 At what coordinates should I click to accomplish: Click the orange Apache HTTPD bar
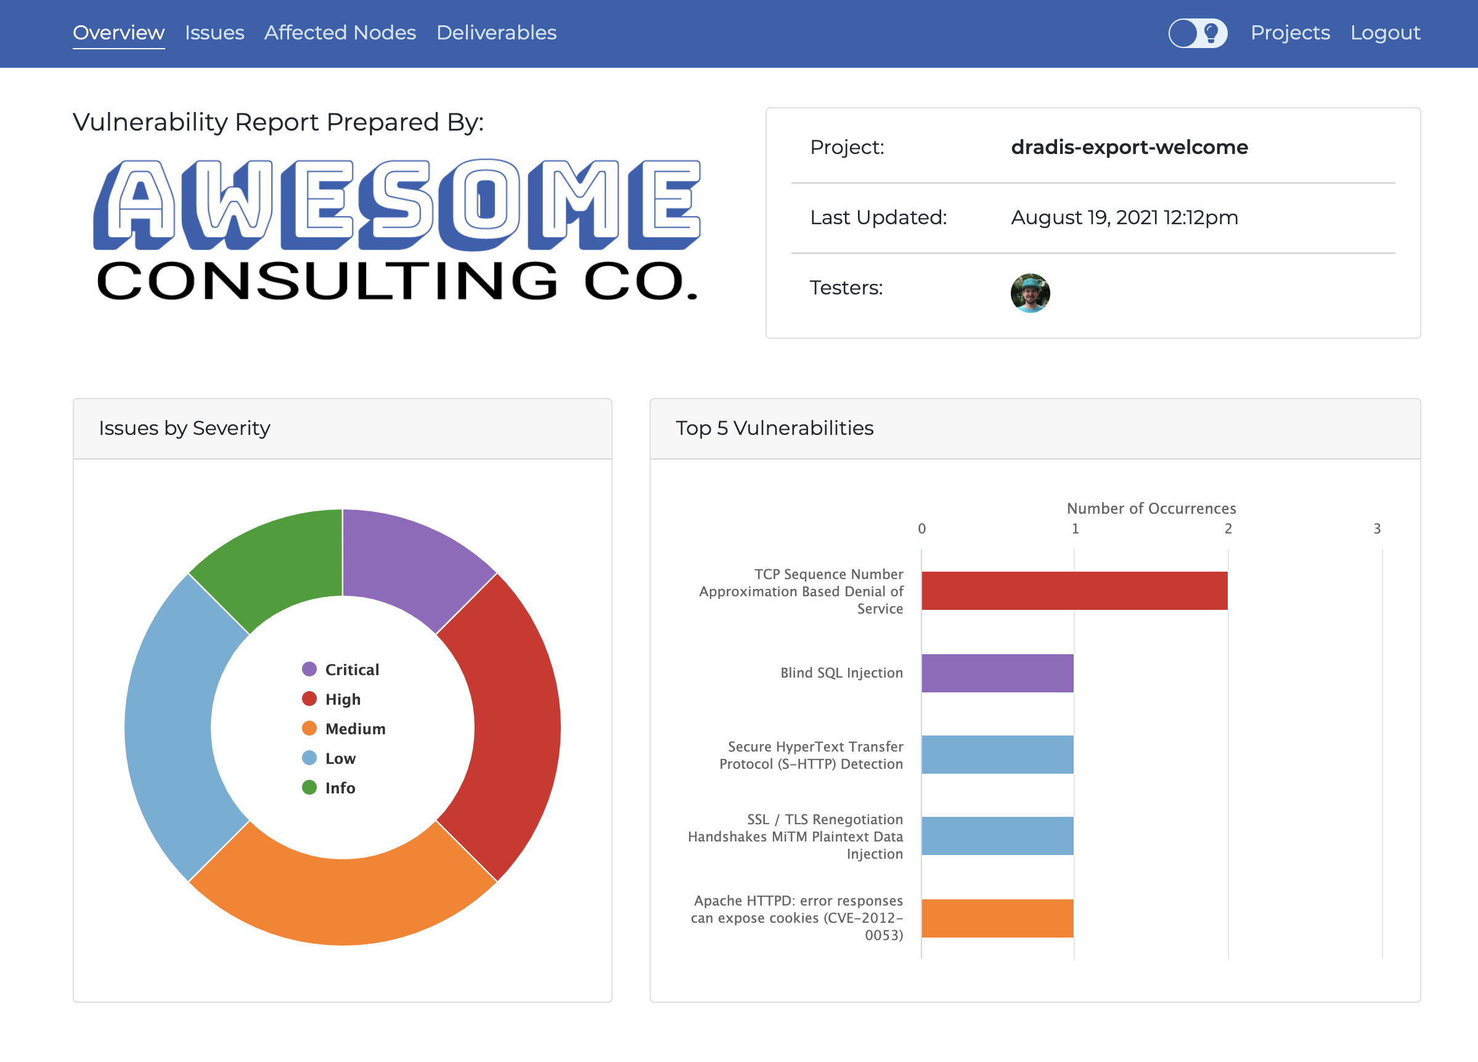coord(997,918)
